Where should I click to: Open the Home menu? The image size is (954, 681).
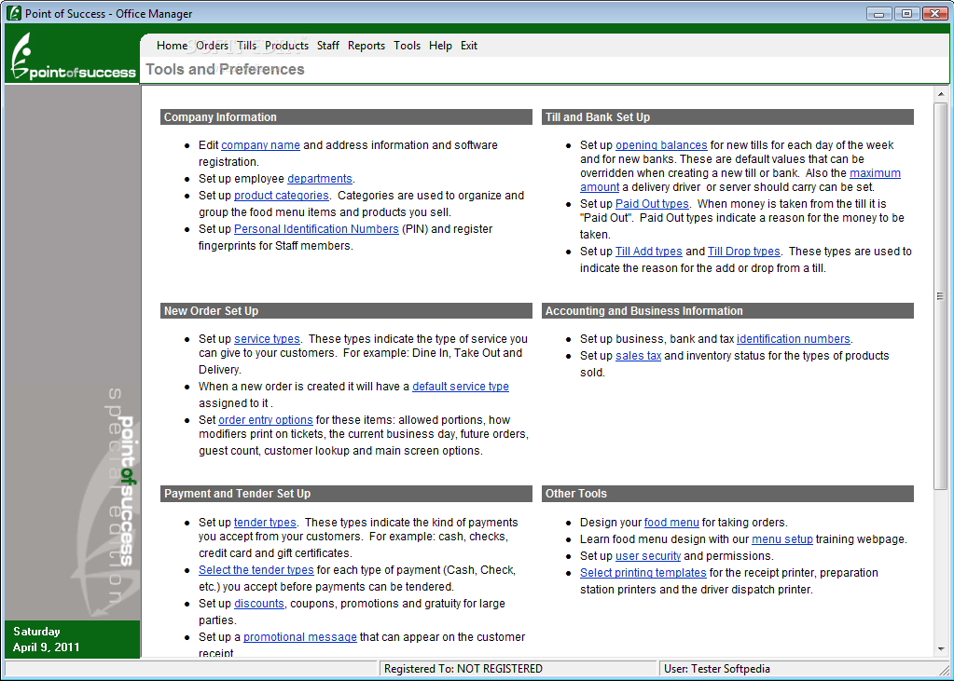coord(172,46)
